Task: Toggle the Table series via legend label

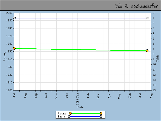Action: (x=61, y=116)
